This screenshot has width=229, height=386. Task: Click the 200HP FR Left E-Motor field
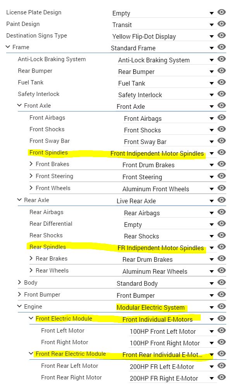[x=172, y=367]
